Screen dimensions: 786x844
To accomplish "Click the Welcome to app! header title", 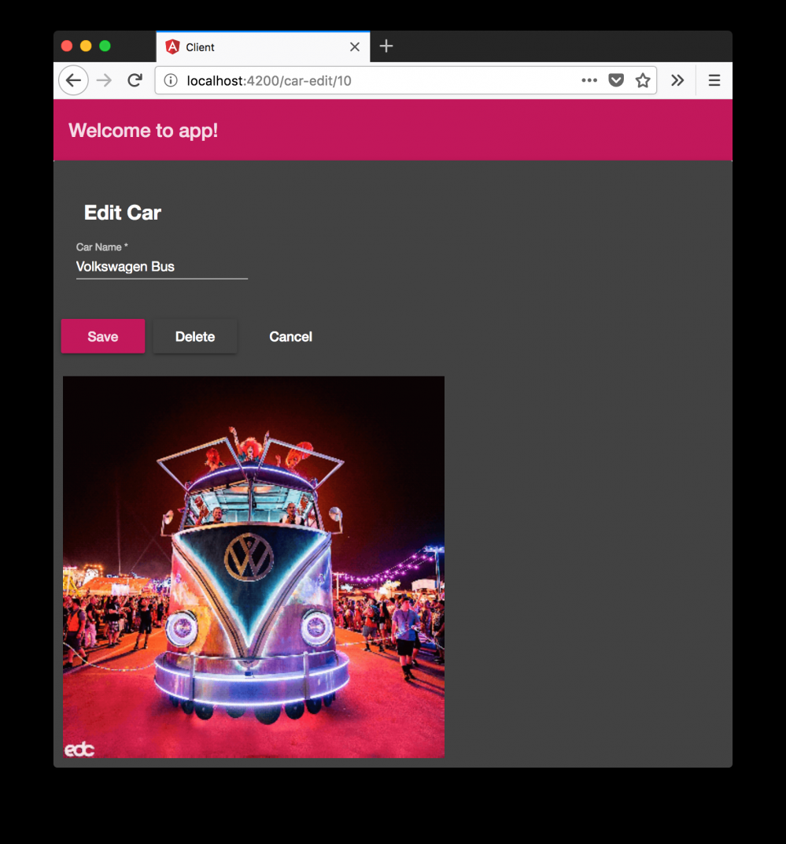I will click(143, 131).
